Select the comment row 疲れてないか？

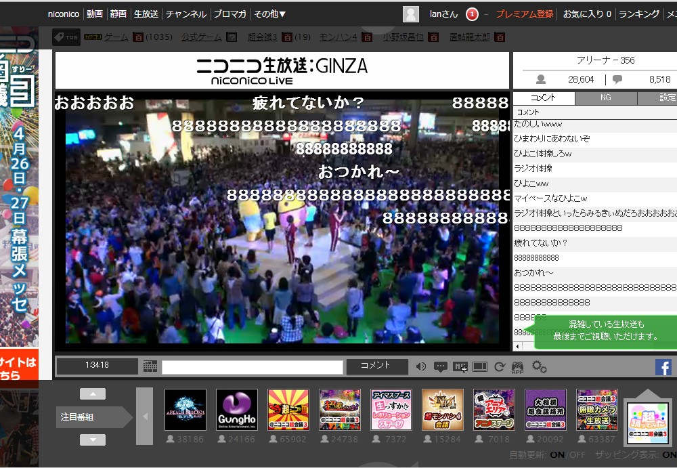tap(595, 243)
